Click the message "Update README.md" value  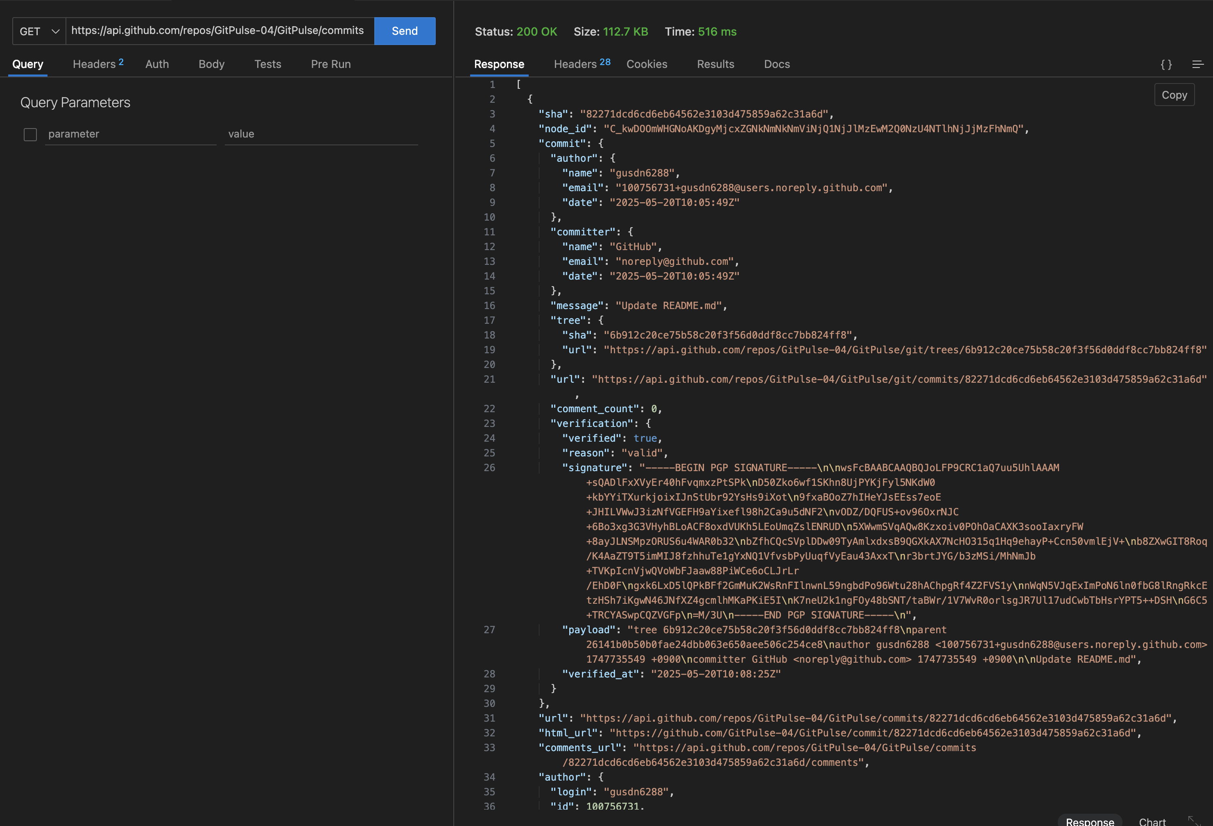pos(669,306)
